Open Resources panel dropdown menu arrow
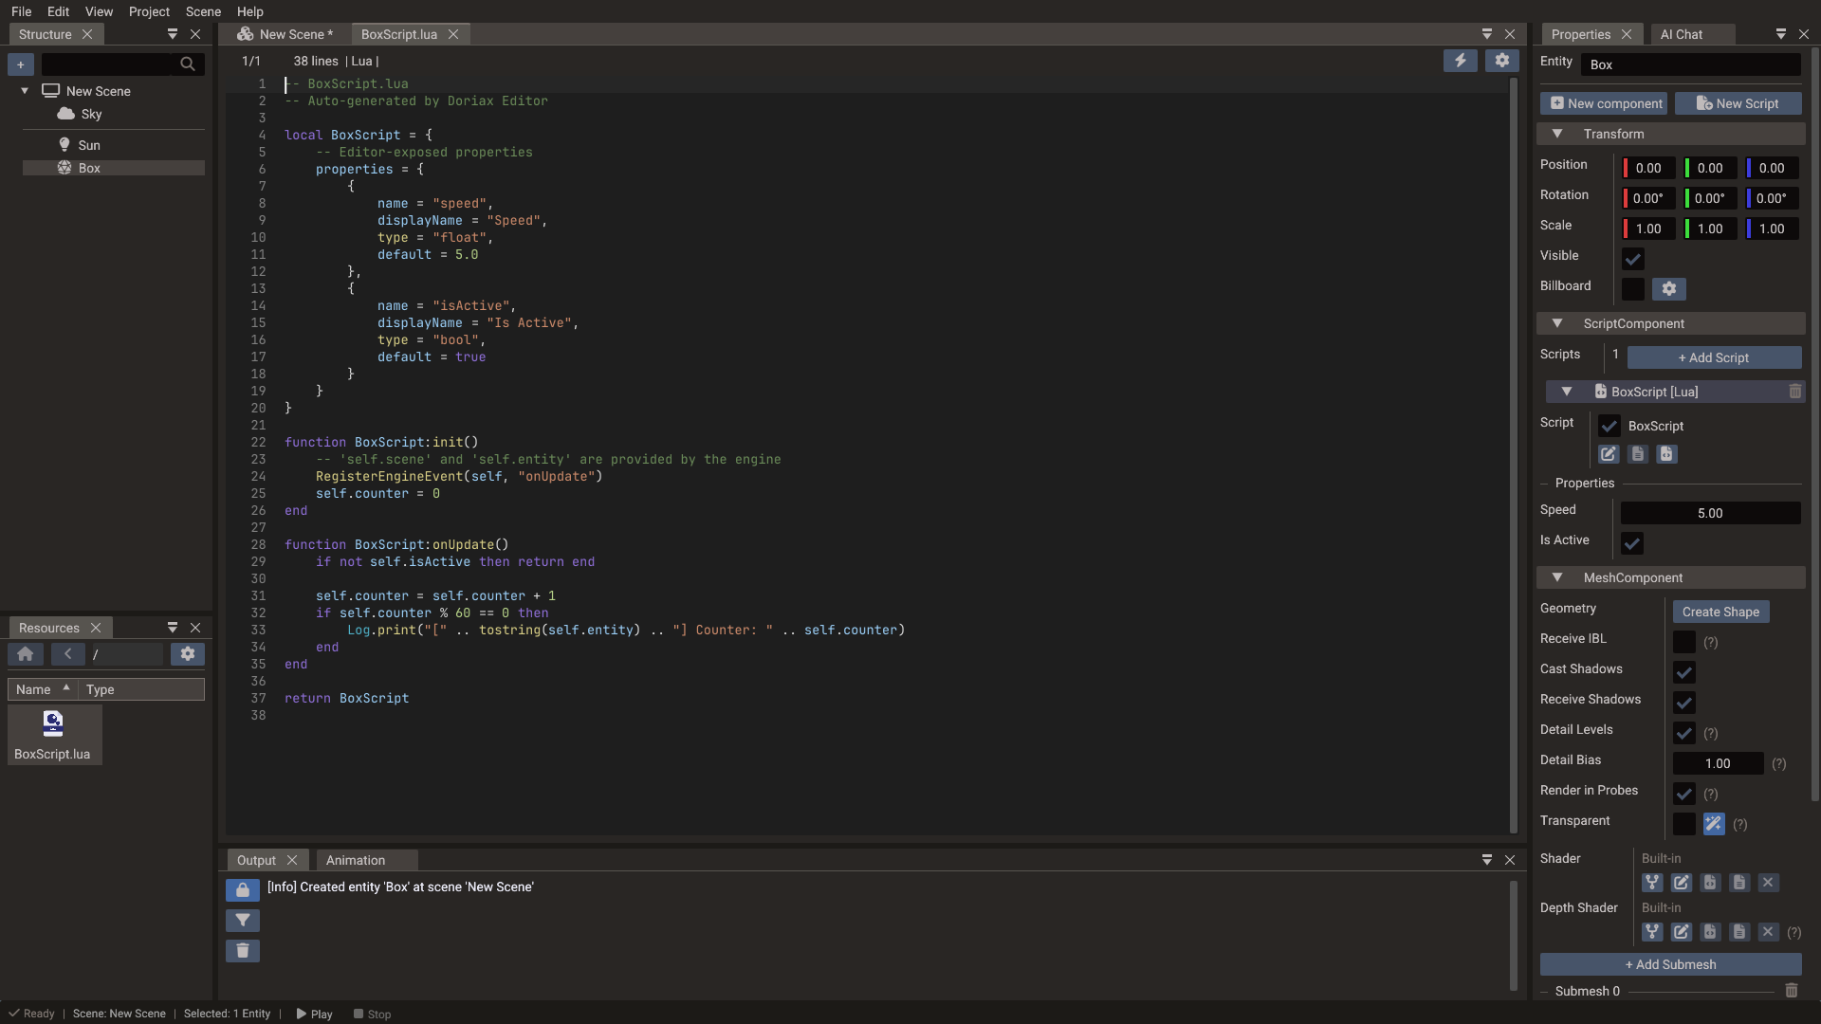The height and width of the screenshot is (1024, 1821). tap(173, 628)
